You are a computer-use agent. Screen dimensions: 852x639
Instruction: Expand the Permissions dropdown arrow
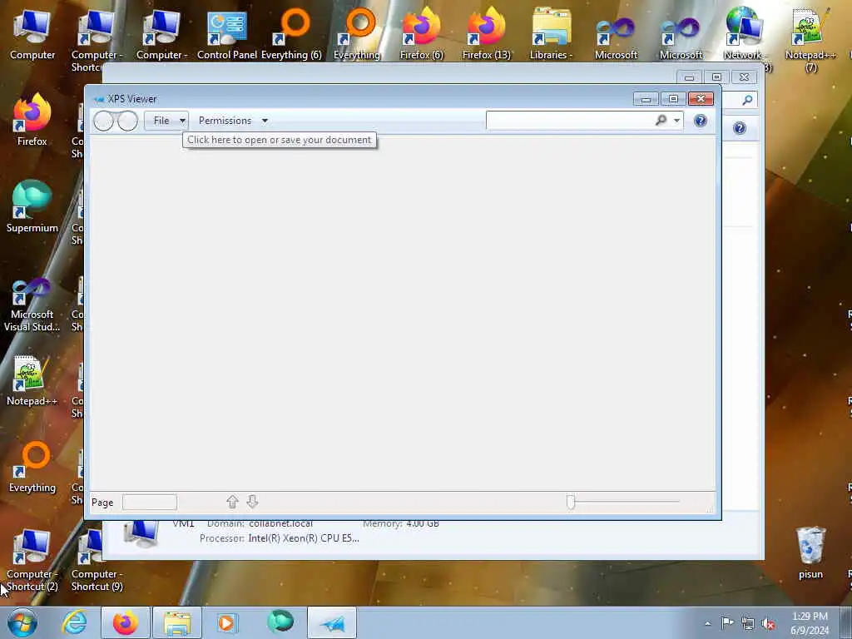pyautogui.click(x=265, y=121)
